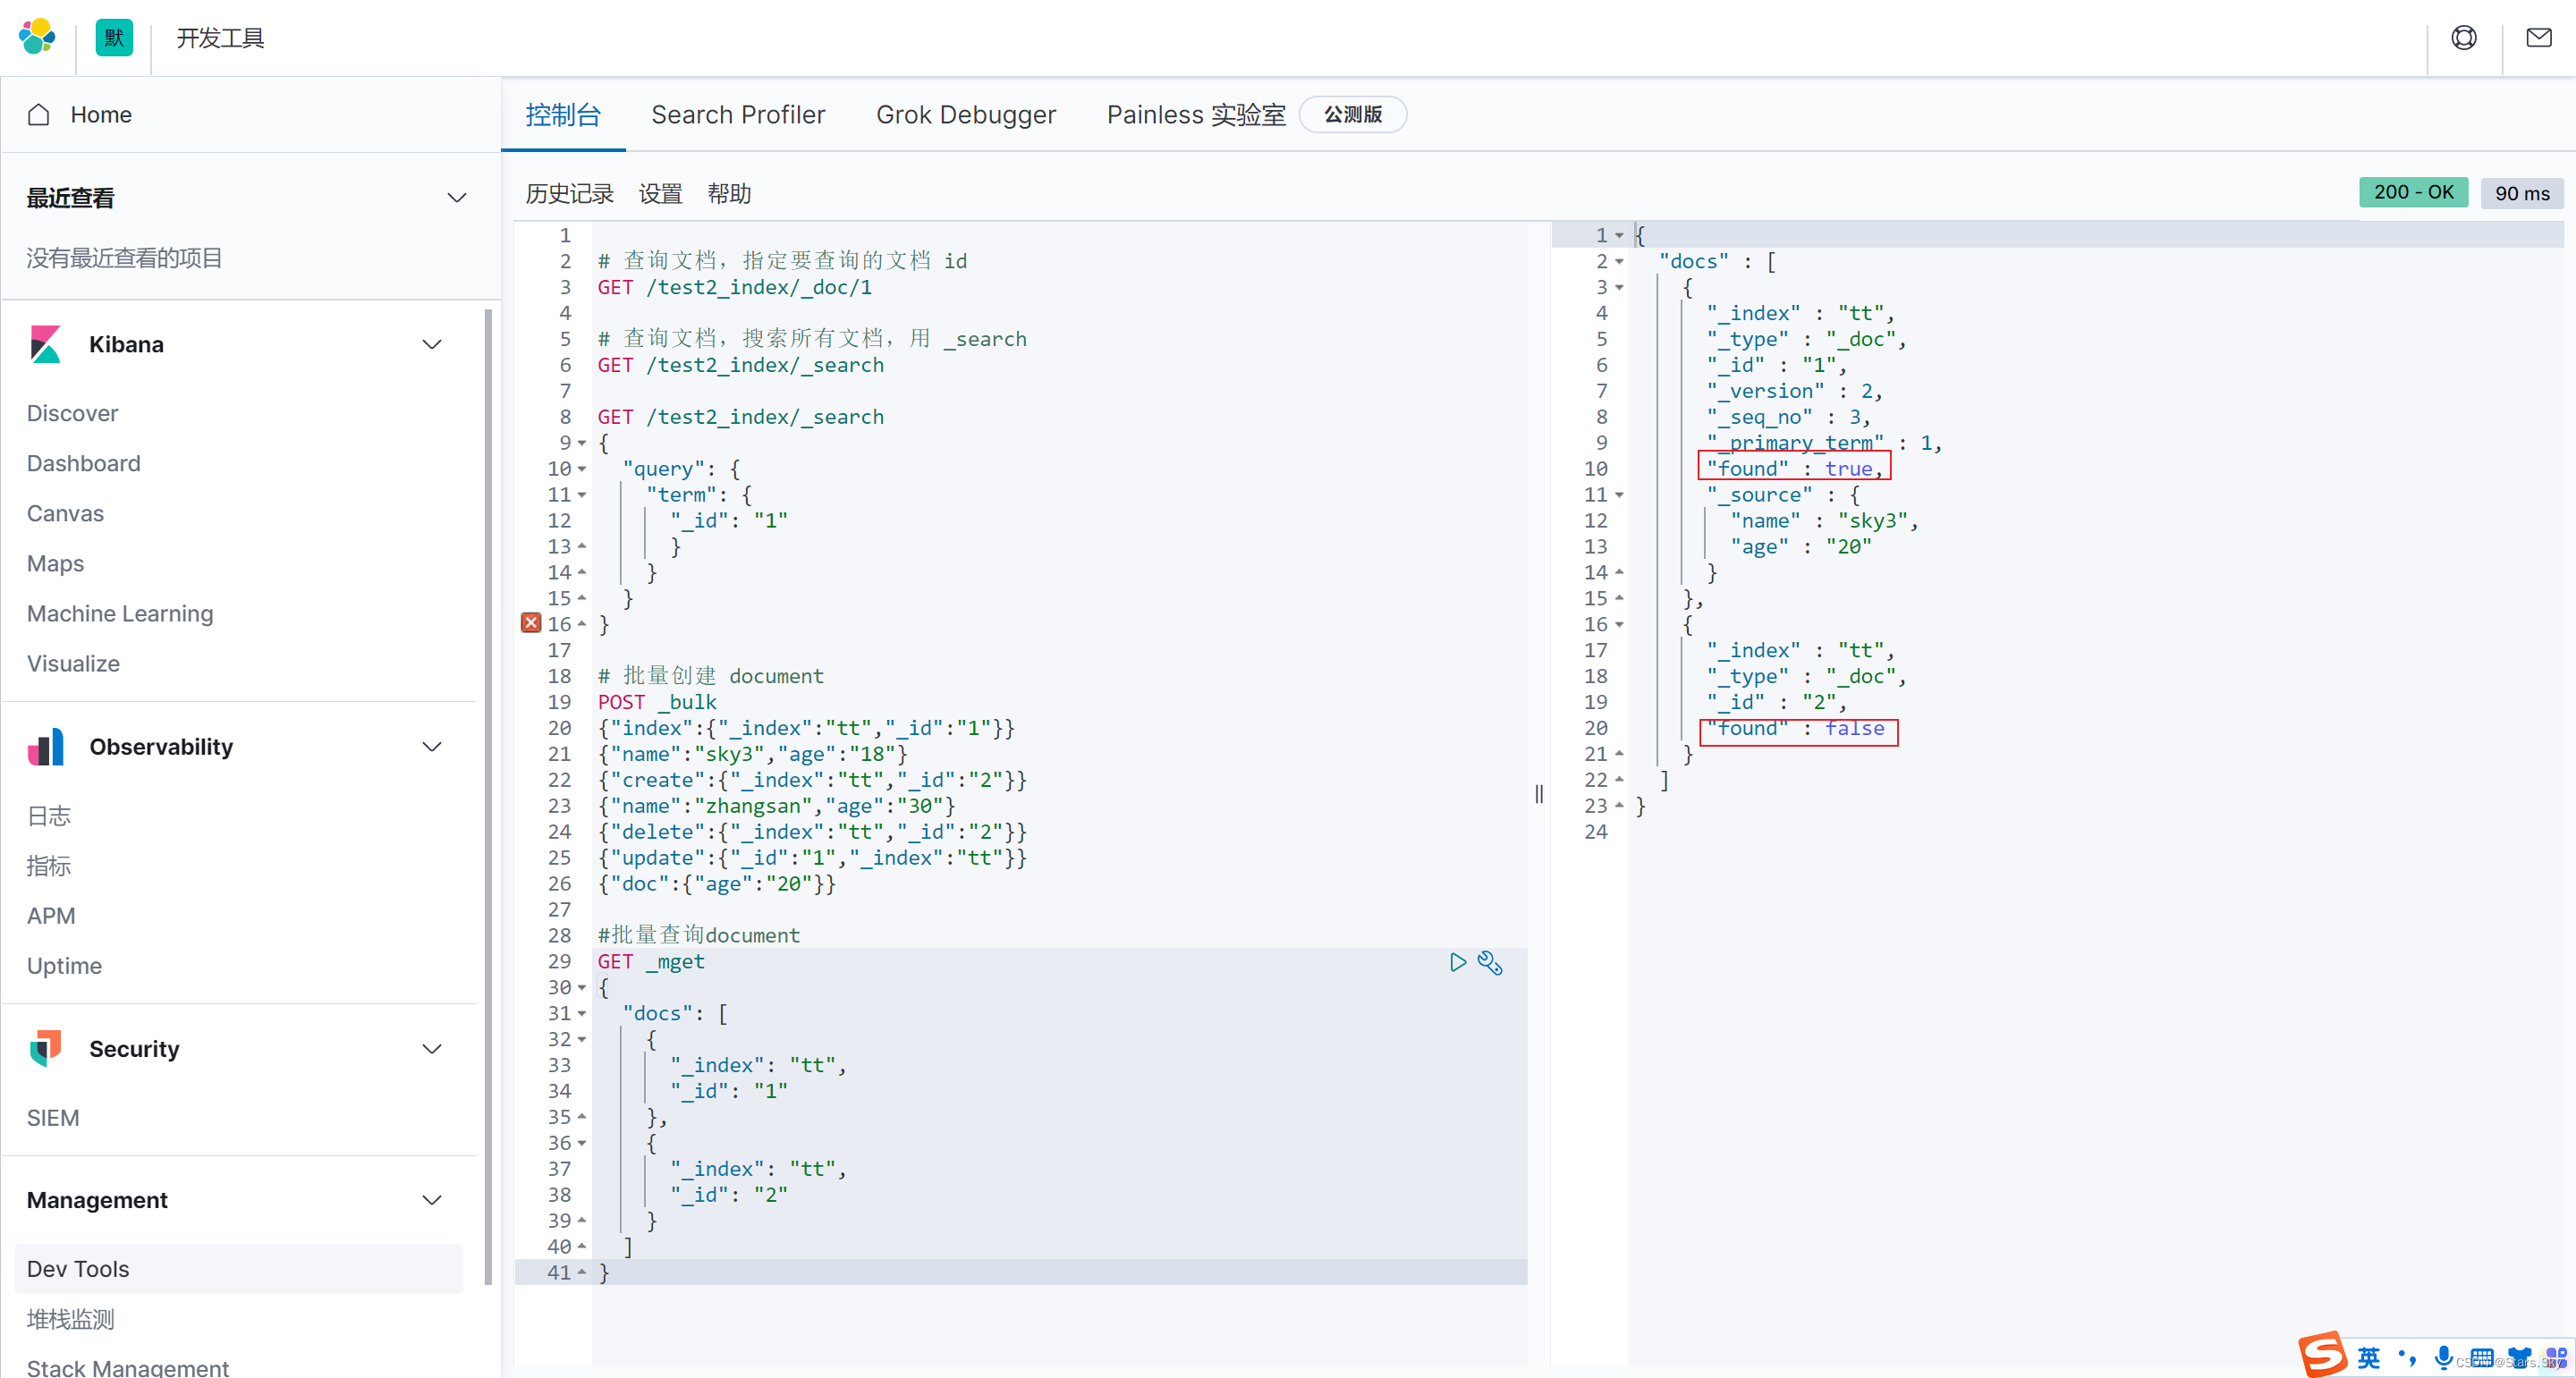This screenshot has height=1378, width=2576.
Task: Click the editor pane resize handle
Action: (1539, 794)
